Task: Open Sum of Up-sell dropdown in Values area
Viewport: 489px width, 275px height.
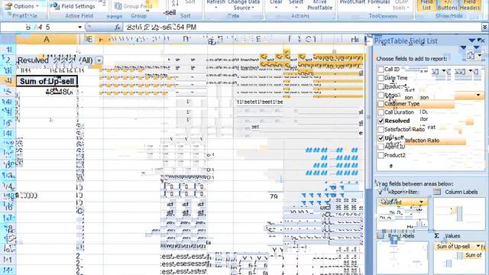Action: click(478, 246)
